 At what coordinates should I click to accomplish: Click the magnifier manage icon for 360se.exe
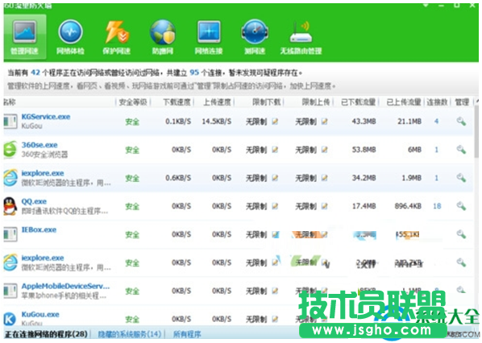coord(461,150)
